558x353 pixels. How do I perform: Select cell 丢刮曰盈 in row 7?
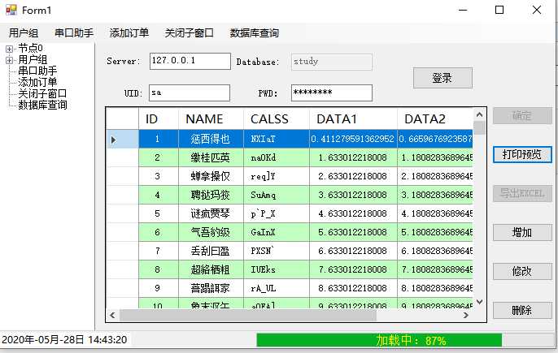[x=211, y=251]
